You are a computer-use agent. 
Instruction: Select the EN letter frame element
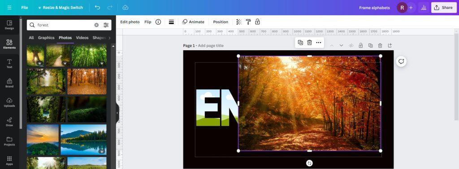click(x=217, y=108)
